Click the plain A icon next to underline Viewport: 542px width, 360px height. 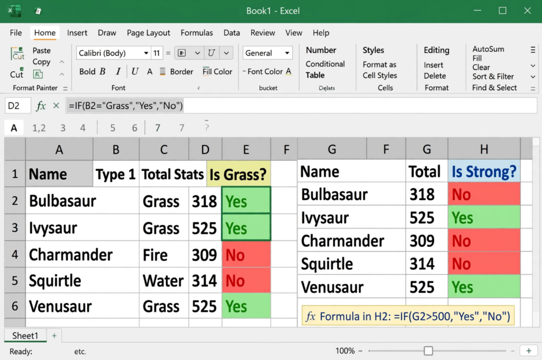click(150, 71)
